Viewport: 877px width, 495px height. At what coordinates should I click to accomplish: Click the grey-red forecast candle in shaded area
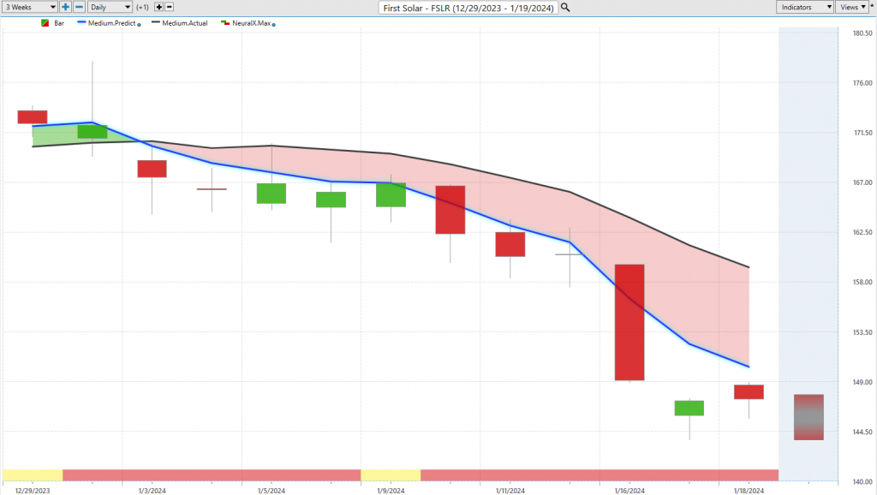click(808, 417)
